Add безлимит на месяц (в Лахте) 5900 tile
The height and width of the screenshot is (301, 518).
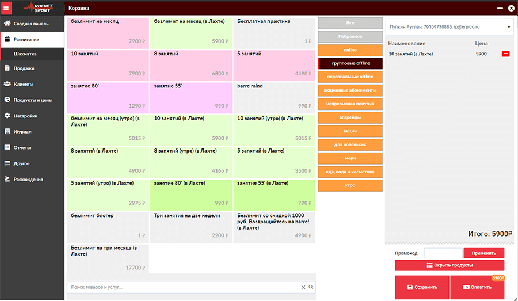pos(191,33)
